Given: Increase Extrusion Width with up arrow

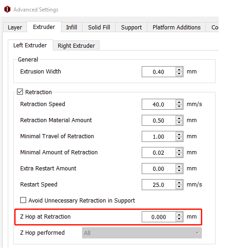Looking at the screenshot, I should [179, 69].
